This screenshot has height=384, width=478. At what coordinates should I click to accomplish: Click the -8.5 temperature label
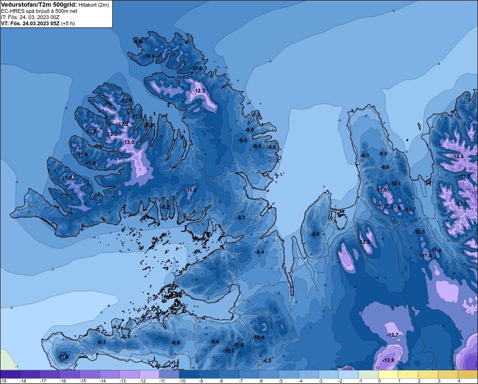pyautogui.click(x=365, y=156)
